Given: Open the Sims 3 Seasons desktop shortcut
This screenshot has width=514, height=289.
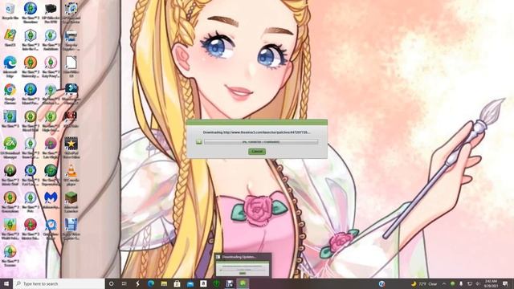Looking at the screenshot, I should click(10, 256).
